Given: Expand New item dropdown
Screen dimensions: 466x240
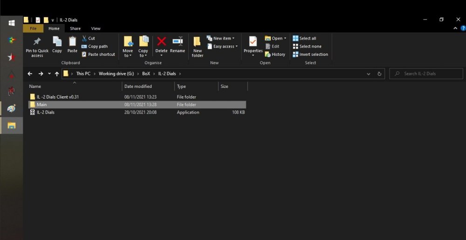Looking at the screenshot, I should point(233,38).
